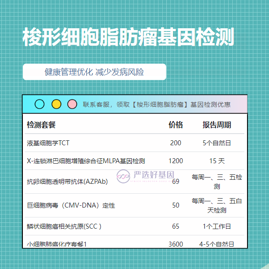Click the price 69 cell
Screen dimensions: 269x269
[x=176, y=182]
